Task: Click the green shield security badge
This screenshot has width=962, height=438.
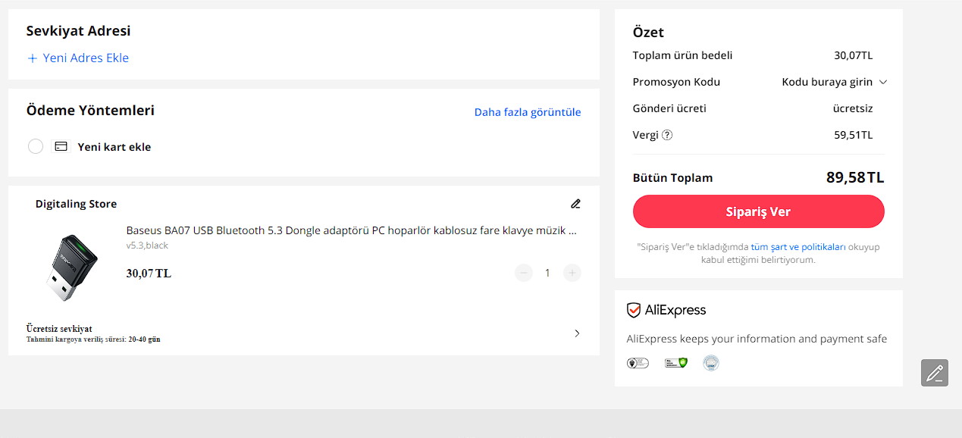Action: 675,363
